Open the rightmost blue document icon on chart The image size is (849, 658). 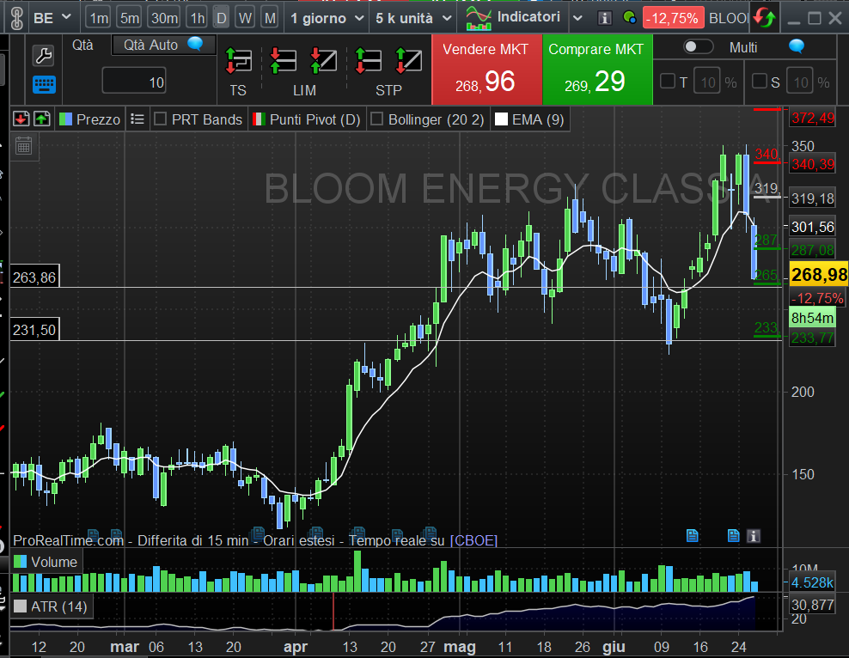733,535
